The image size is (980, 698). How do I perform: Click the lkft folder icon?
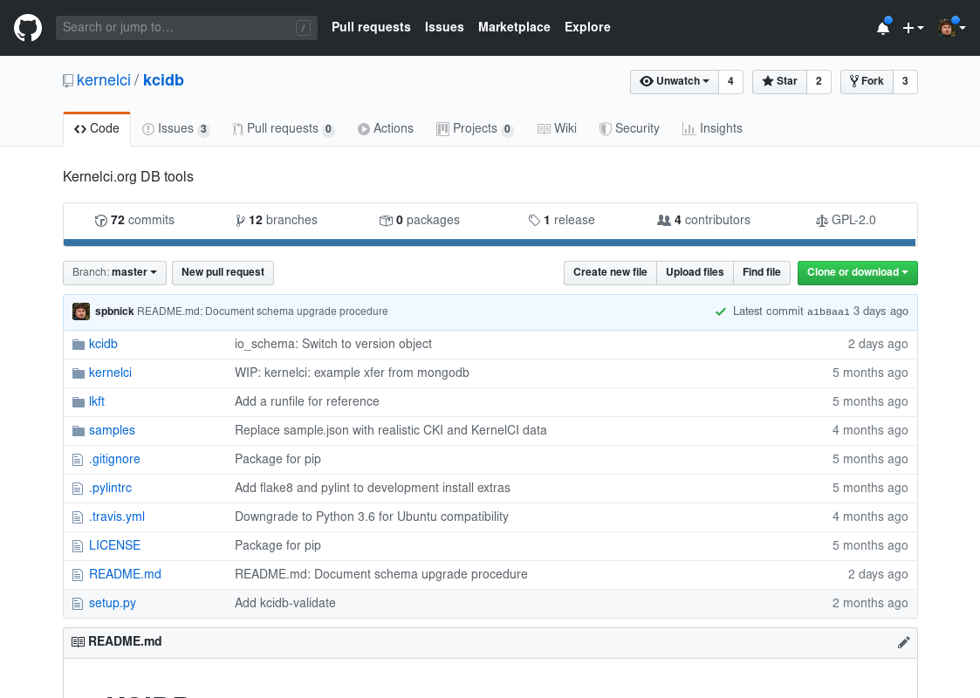click(79, 402)
